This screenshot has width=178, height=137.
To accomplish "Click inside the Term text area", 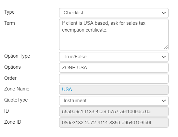I will (x=114, y=34).
